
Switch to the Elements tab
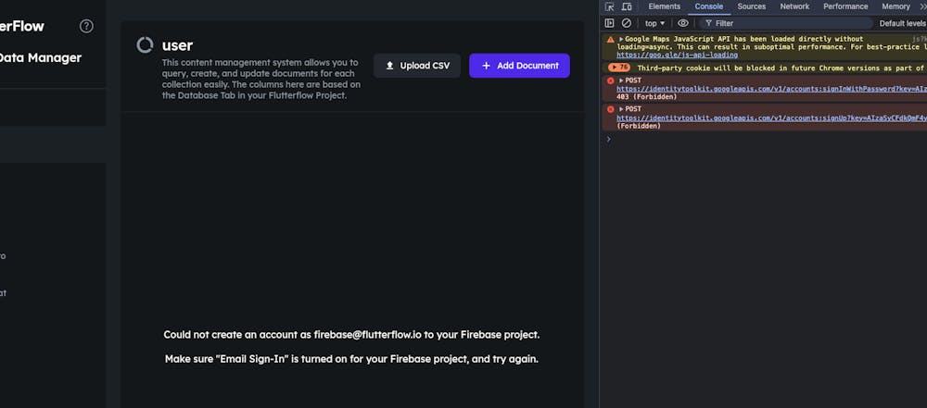[664, 6]
